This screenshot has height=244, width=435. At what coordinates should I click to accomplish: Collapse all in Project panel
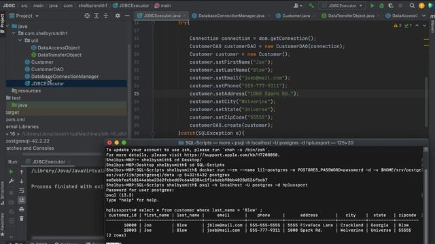tap(106, 16)
